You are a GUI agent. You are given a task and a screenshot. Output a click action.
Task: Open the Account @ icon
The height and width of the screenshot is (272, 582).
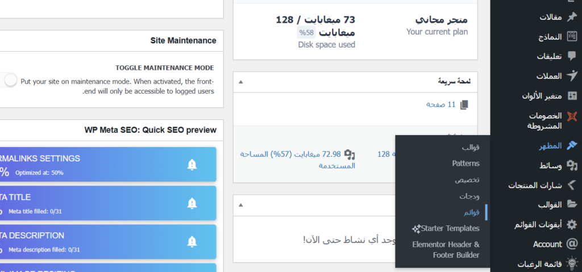click(572, 244)
